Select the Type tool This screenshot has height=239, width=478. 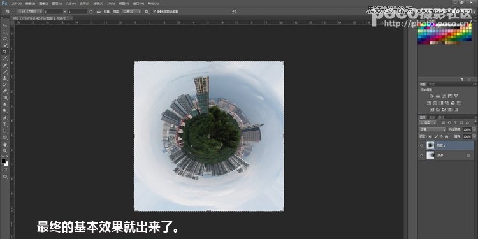[5, 124]
